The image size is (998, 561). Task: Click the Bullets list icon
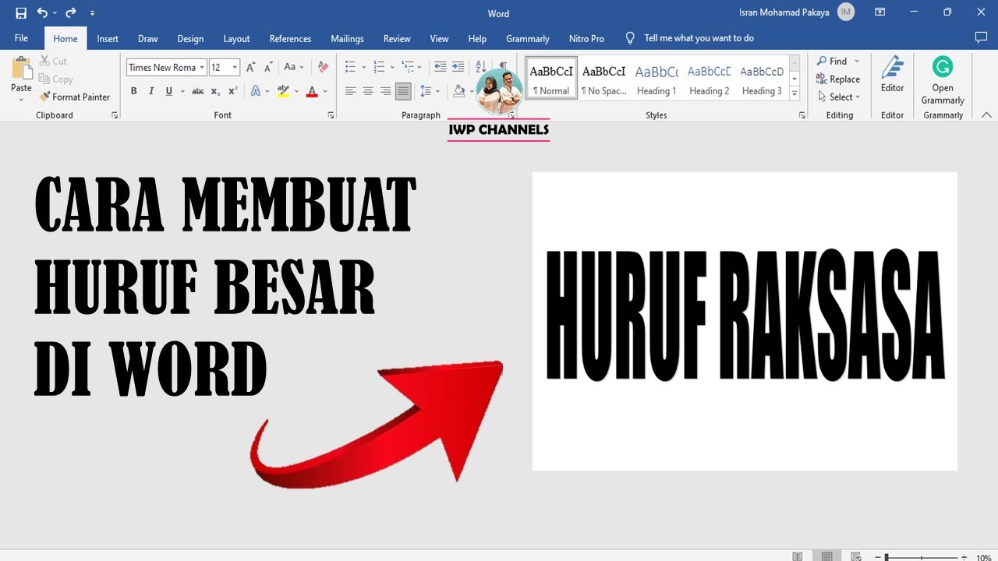coord(351,67)
